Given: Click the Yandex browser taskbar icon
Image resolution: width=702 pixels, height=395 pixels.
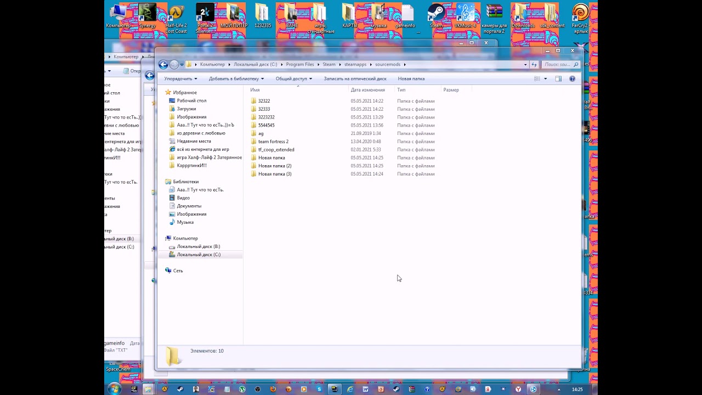Looking at the screenshot, I should click(x=518, y=389).
